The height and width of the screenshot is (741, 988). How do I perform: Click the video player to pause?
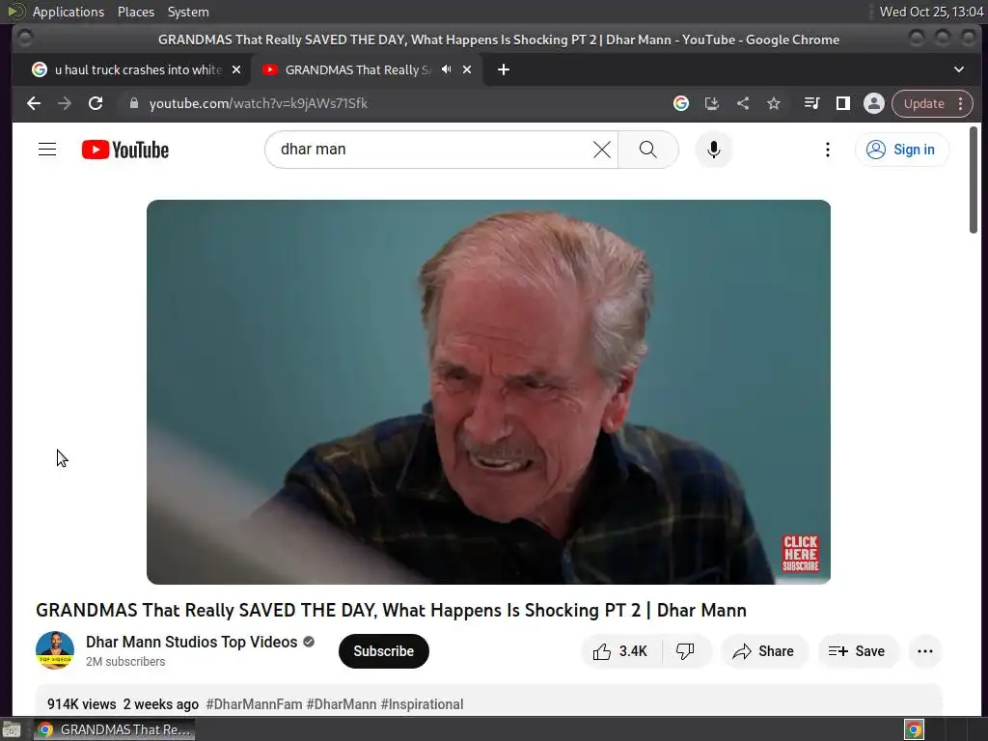pyautogui.click(x=488, y=392)
